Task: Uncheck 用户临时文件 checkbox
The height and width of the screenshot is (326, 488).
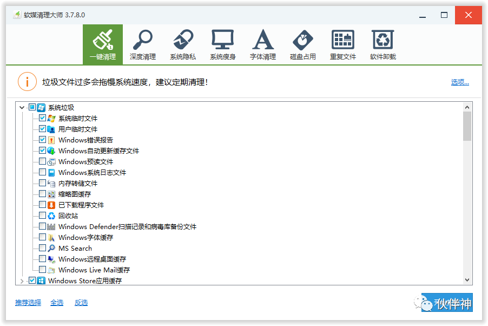Action: pyautogui.click(x=42, y=129)
